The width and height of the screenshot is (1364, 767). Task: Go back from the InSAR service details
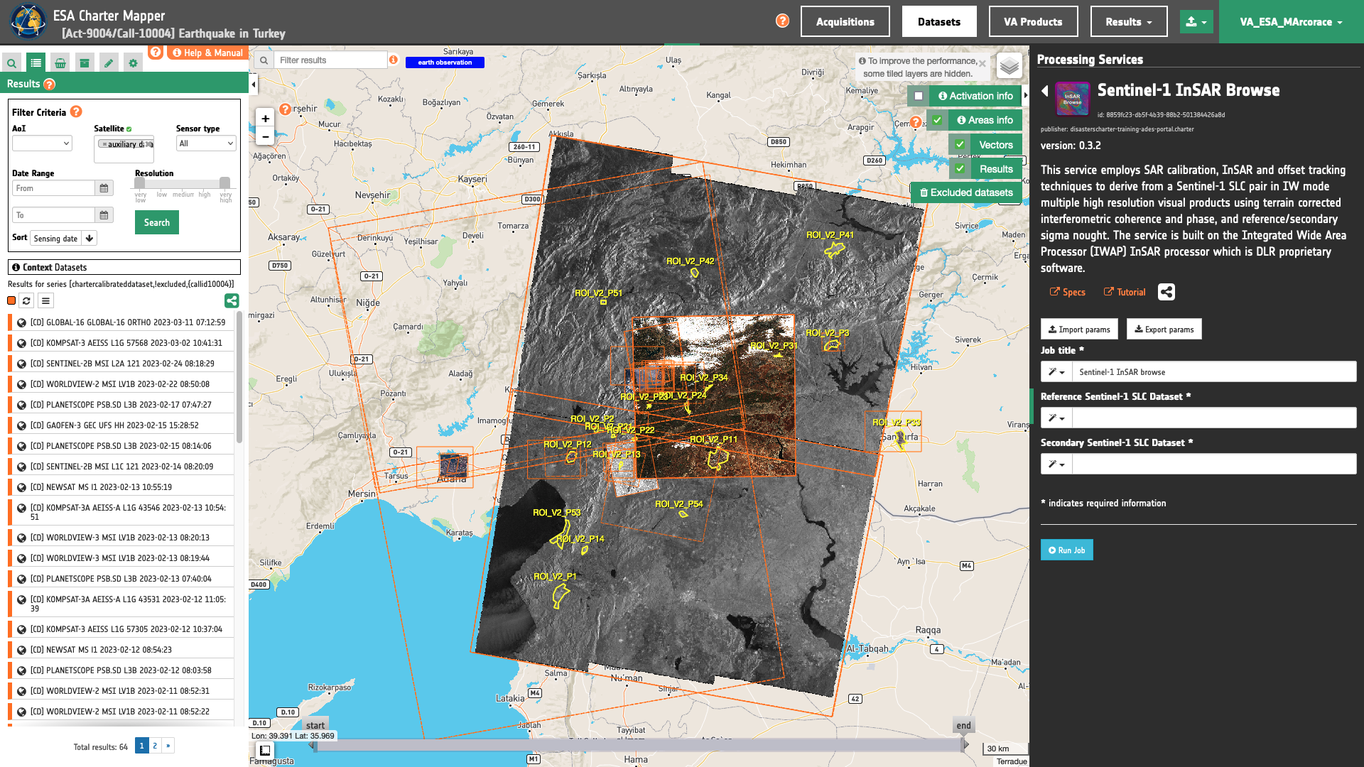[x=1045, y=91]
